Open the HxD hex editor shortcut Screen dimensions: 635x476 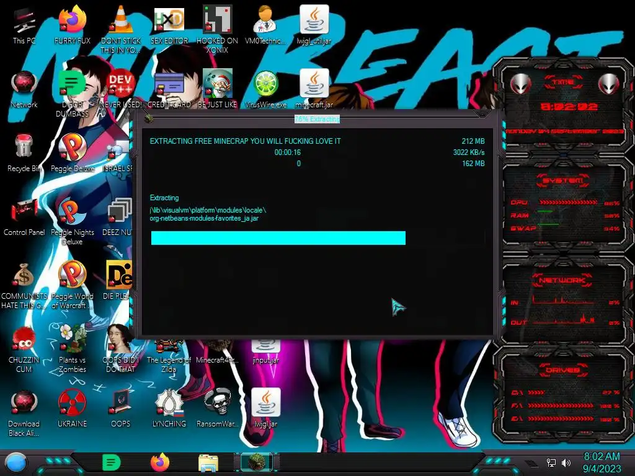(x=169, y=26)
